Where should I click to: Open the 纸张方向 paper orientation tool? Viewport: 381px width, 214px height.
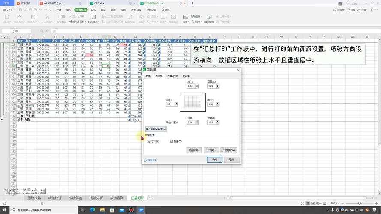point(19,18)
